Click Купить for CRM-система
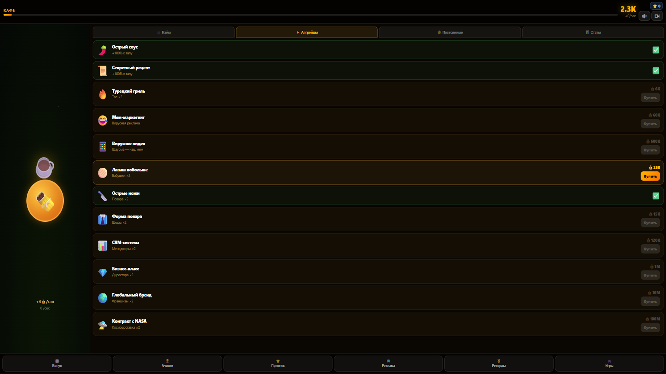 [x=650, y=249]
